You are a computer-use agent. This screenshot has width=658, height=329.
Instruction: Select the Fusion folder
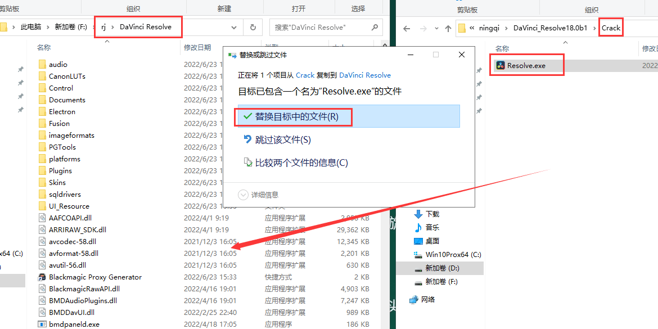coord(59,123)
